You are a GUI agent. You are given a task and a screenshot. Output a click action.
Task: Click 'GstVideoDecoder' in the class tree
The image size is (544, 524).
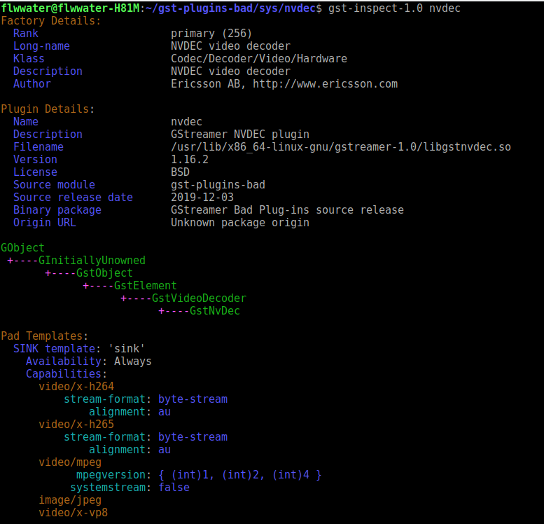click(x=199, y=298)
